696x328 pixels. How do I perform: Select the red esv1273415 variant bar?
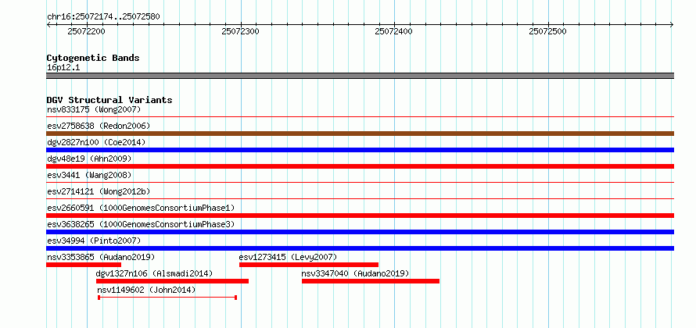[x=308, y=265]
